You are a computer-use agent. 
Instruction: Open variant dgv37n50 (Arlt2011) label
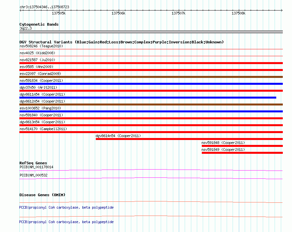[38, 87]
